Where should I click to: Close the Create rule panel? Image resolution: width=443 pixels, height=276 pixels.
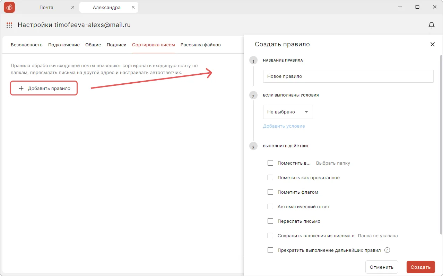click(x=432, y=44)
